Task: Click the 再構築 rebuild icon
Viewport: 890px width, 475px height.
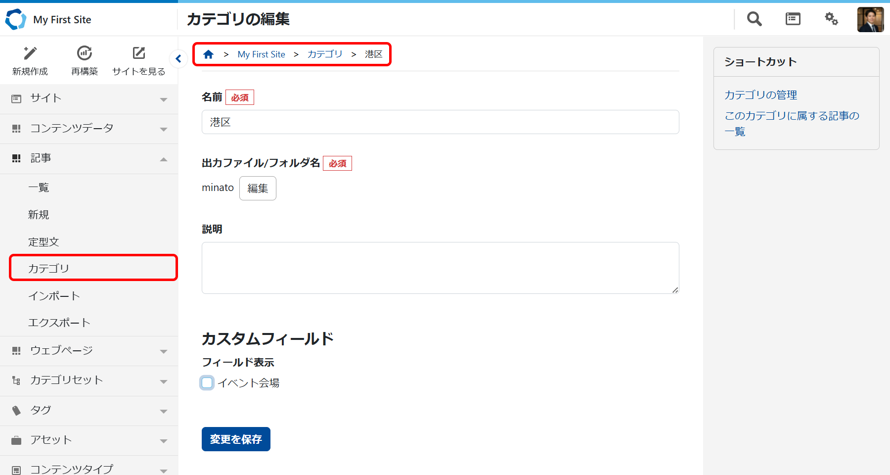Action: [x=85, y=53]
